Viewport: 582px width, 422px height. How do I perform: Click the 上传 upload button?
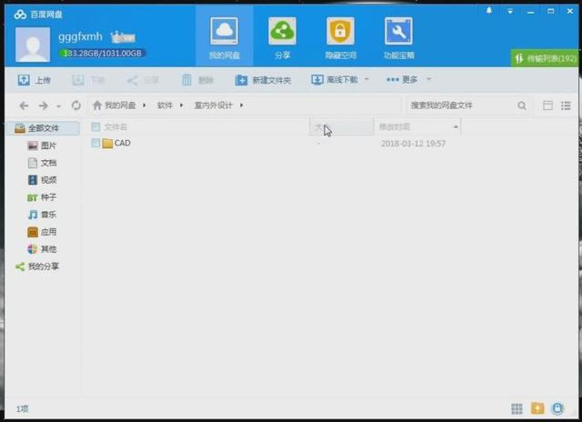click(34, 80)
